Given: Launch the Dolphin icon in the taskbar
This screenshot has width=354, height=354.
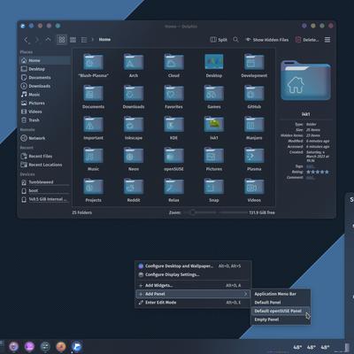Looking at the screenshot, I should pyautogui.click(x=77, y=347).
